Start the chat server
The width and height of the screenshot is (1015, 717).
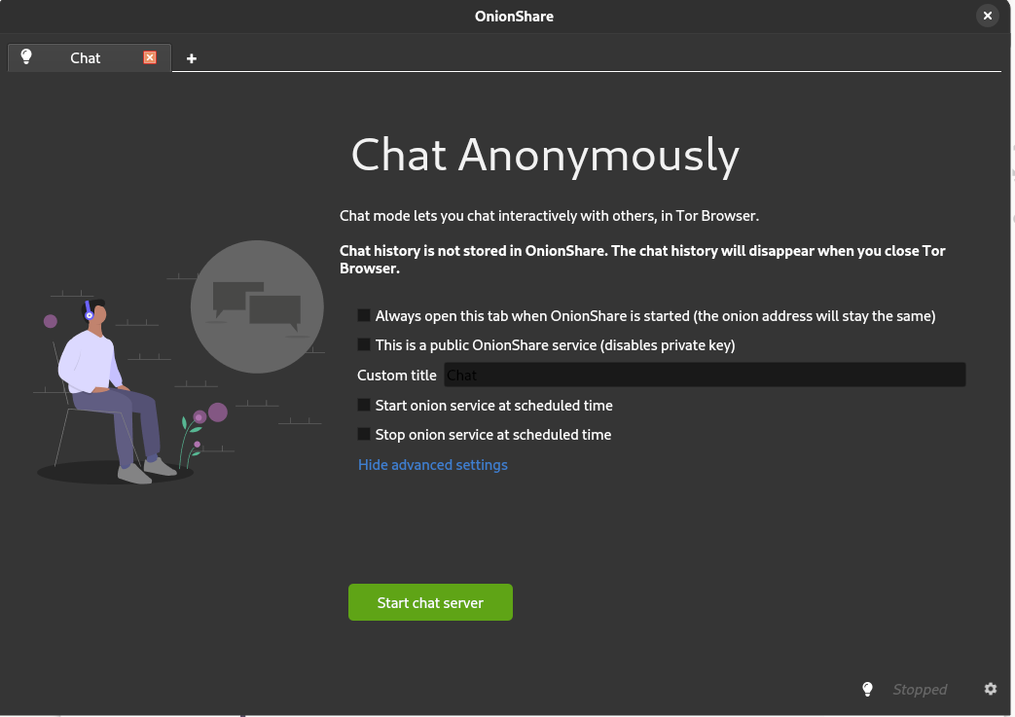click(430, 602)
